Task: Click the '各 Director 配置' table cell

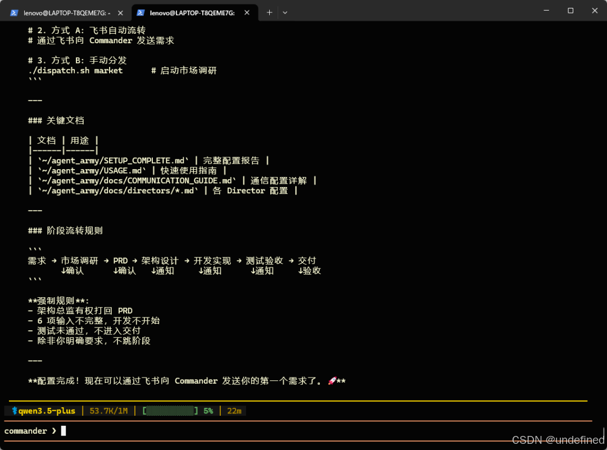Action: (x=250, y=191)
